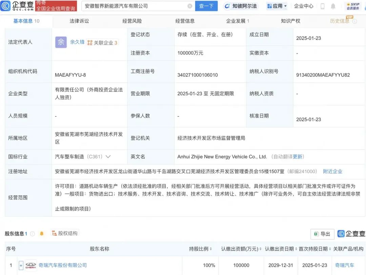Expand the 奇瑞汽车股份有限公司 row plus button

tap(21, 266)
